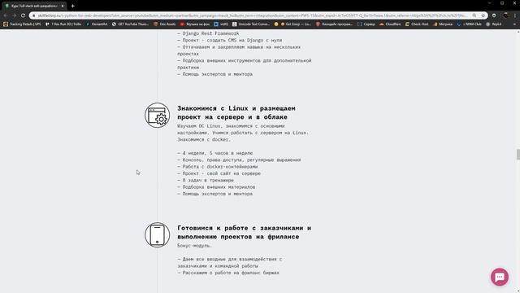Open the browser extension icon
The width and height of the screenshot is (520, 293).
pos(494,15)
